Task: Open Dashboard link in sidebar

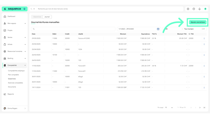Action: pos(11,16)
